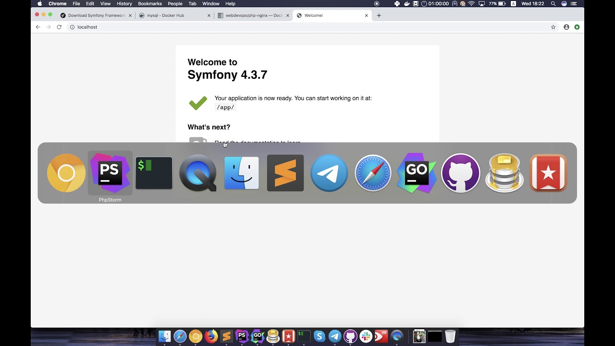
Task: Choose Telegram in the app switcher
Action: coord(329,173)
